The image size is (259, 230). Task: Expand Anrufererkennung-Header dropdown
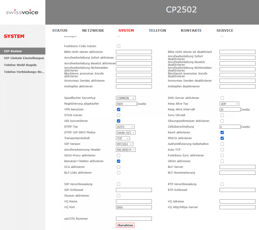tap(126, 150)
